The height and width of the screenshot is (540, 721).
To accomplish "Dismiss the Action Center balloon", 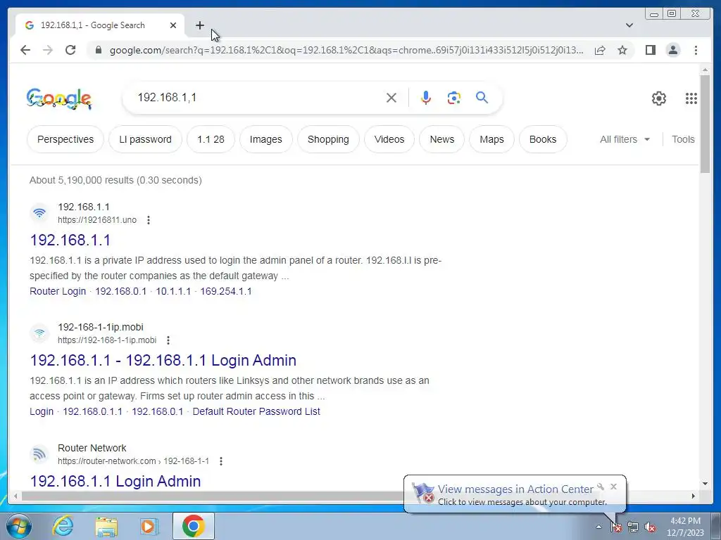I will point(613,487).
